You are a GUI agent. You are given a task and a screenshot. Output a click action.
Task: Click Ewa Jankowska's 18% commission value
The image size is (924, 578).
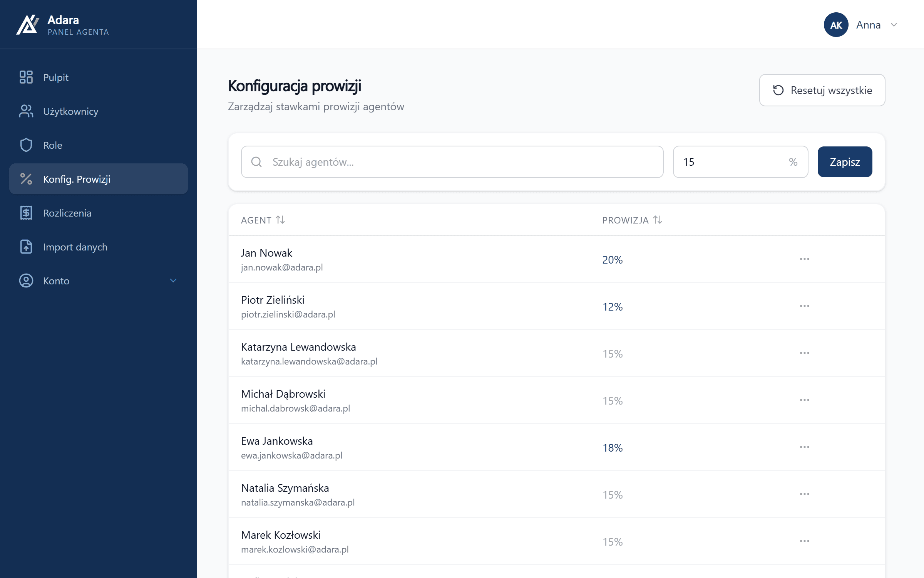tap(613, 448)
